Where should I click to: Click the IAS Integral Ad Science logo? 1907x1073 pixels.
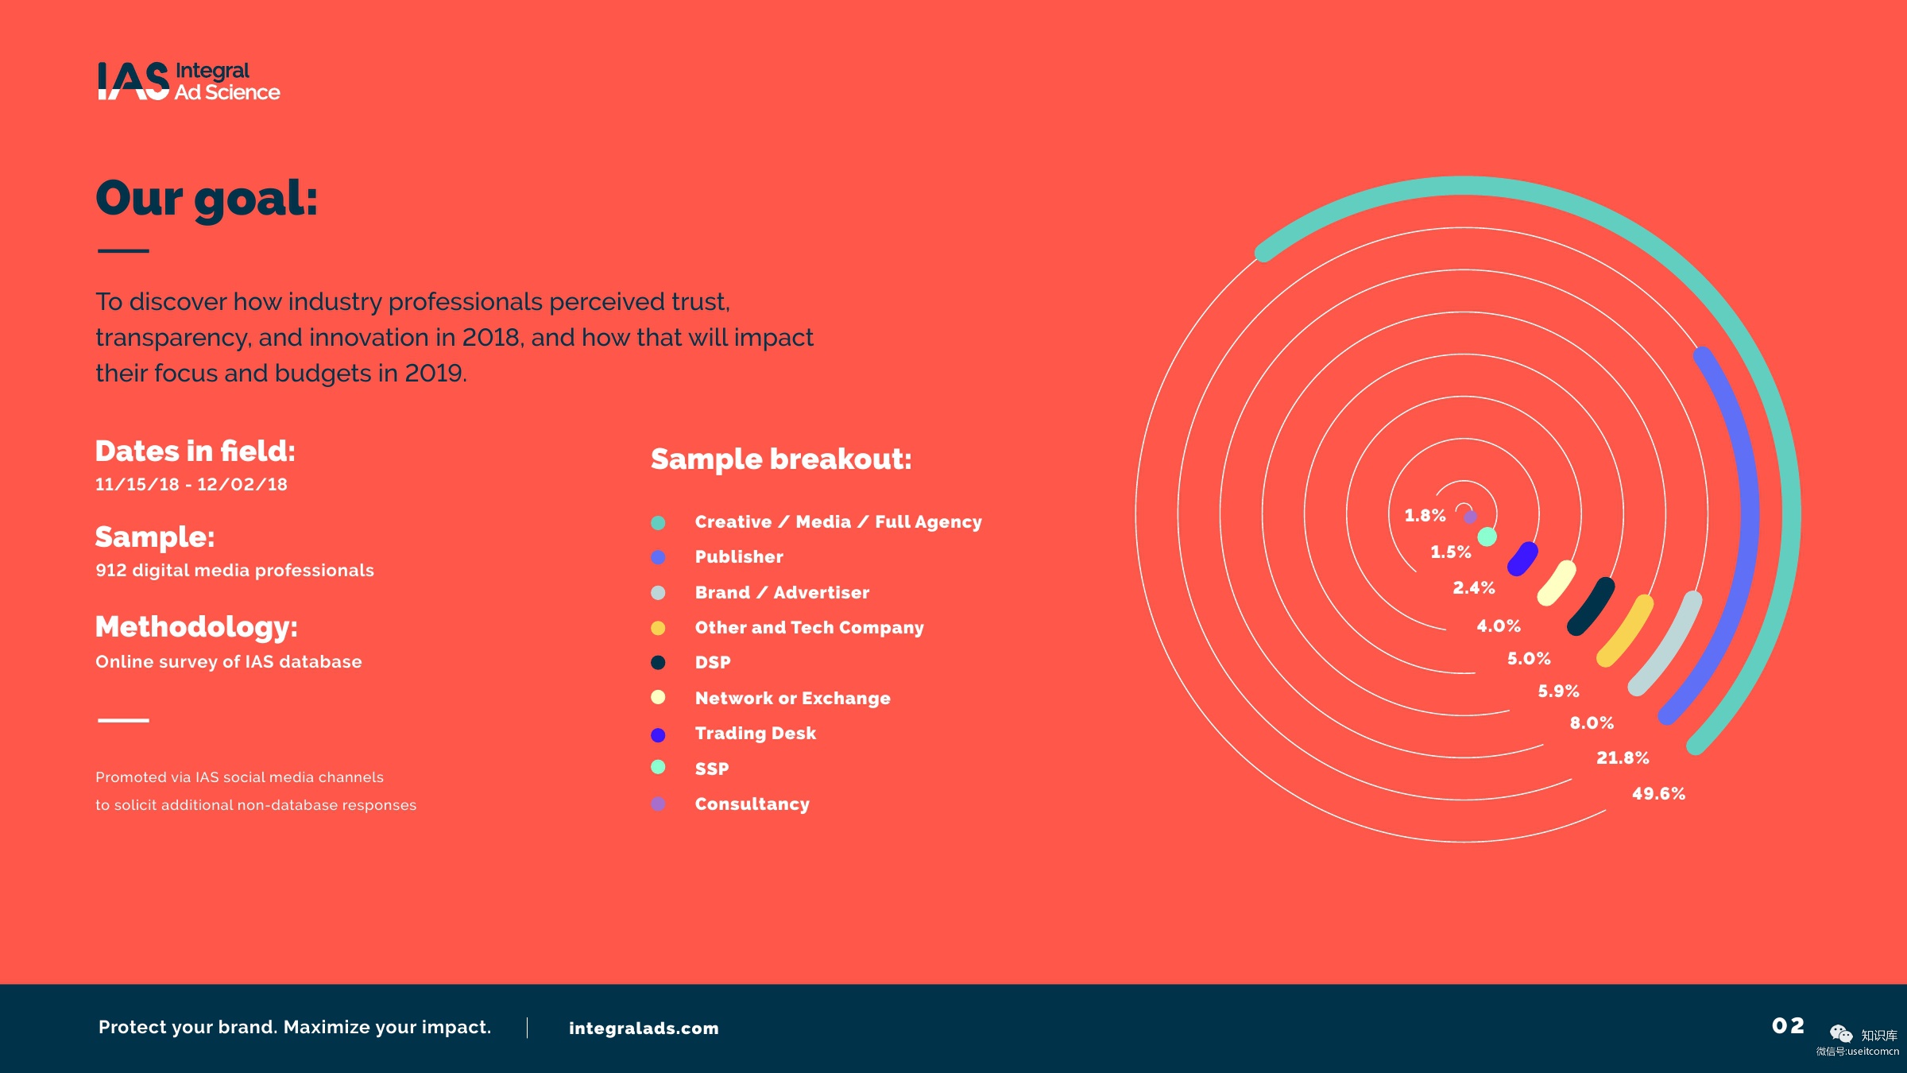(x=188, y=81)
